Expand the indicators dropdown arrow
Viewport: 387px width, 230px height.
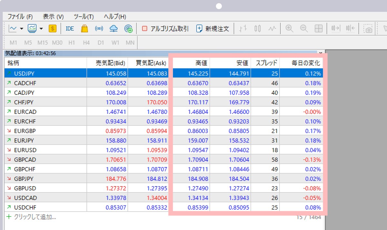pos(41,29)
